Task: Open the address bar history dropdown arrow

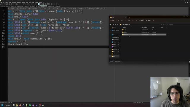Action: (161, 24)
